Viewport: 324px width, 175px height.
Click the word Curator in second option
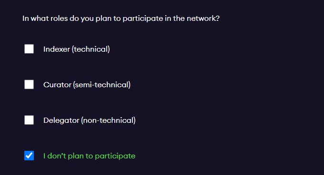coord(57,85)
